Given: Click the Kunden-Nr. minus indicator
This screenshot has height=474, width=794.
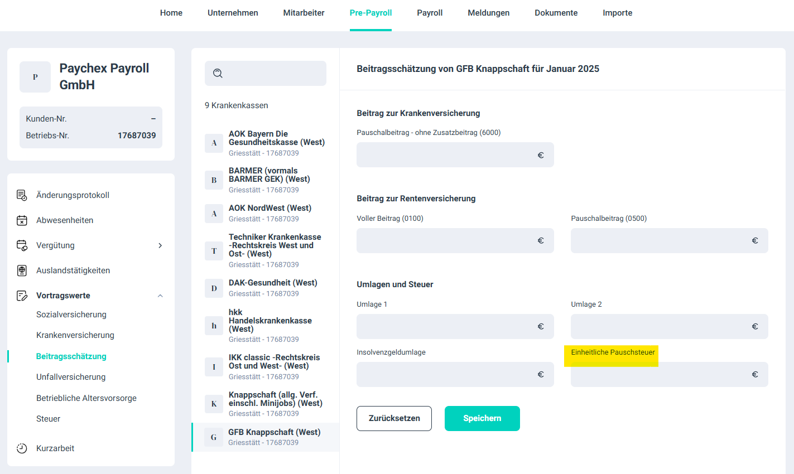Looking at the screenshot, I should (153, 119).
